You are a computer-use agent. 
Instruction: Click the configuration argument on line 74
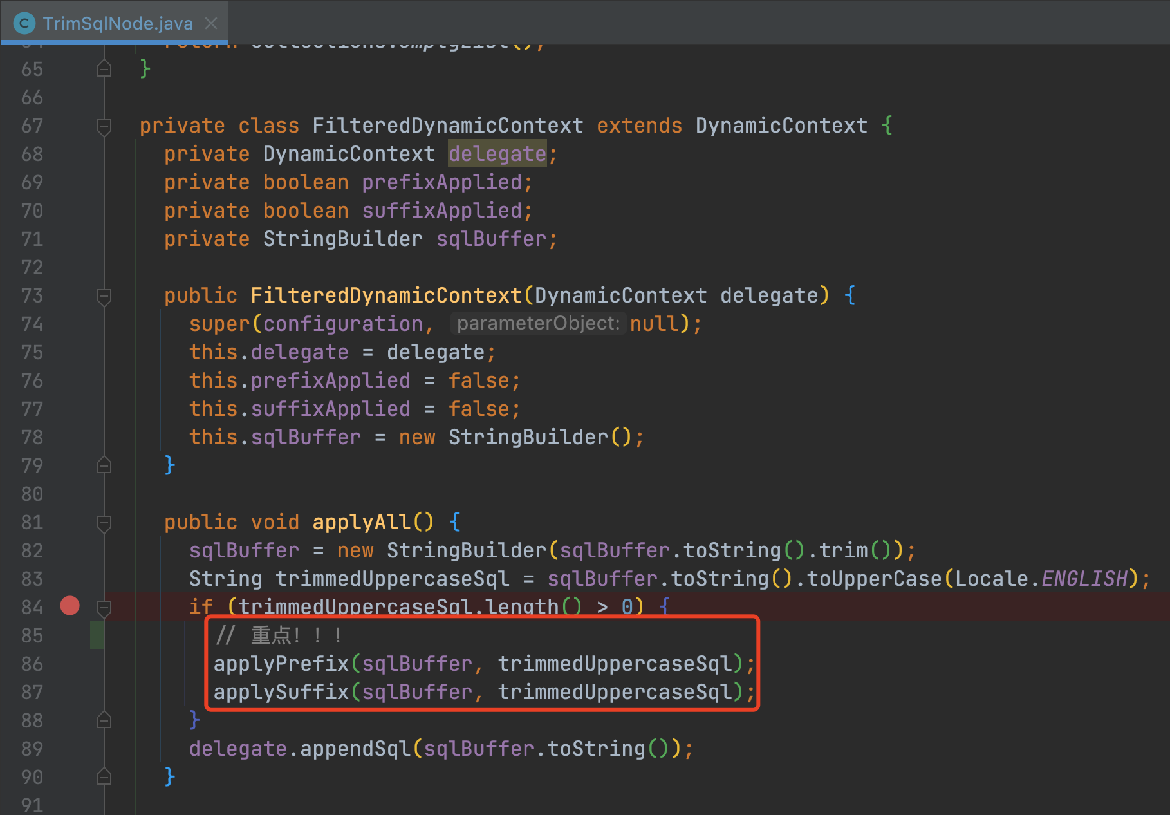343,324
